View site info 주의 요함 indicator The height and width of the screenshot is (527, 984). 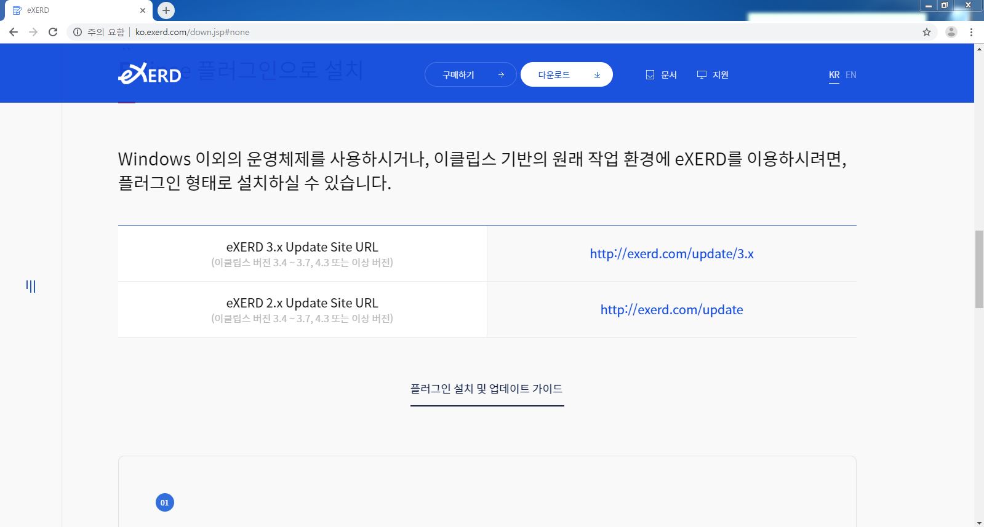98,32
